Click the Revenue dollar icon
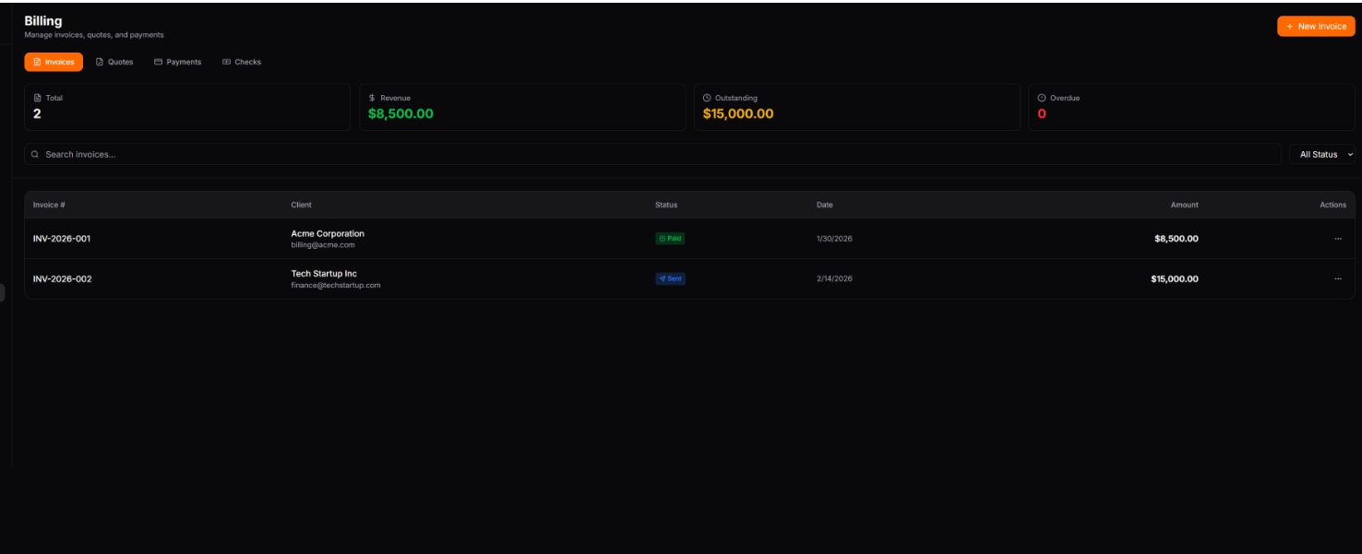The width and height of the screenshot is (1362, 554). click(x=372, y=98)
